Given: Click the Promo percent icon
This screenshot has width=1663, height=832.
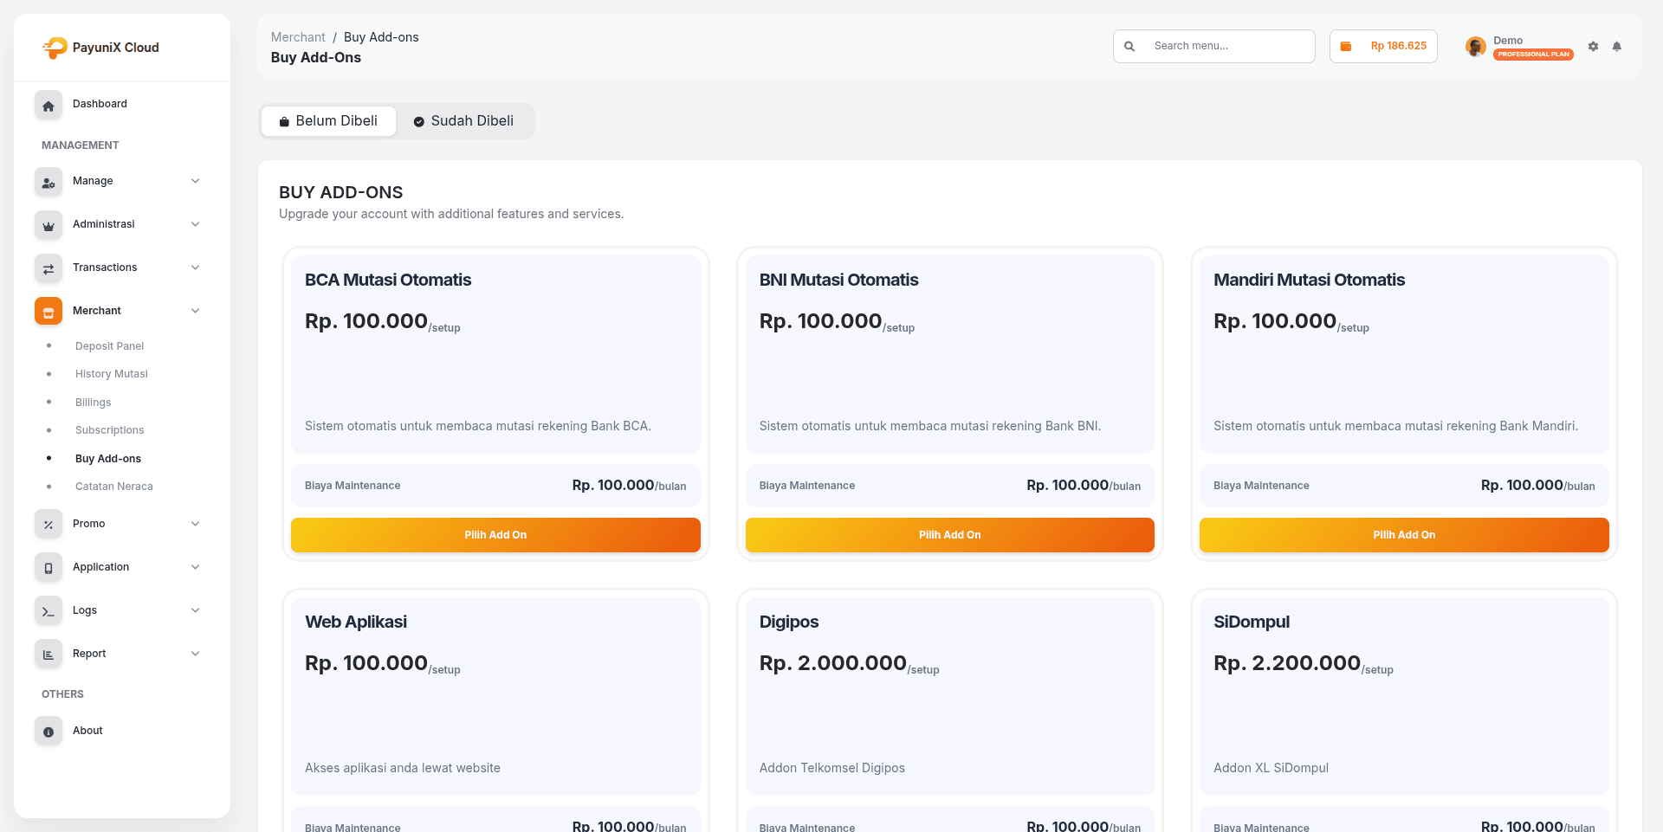Looking at the screenshot, I should pos(49,525).
